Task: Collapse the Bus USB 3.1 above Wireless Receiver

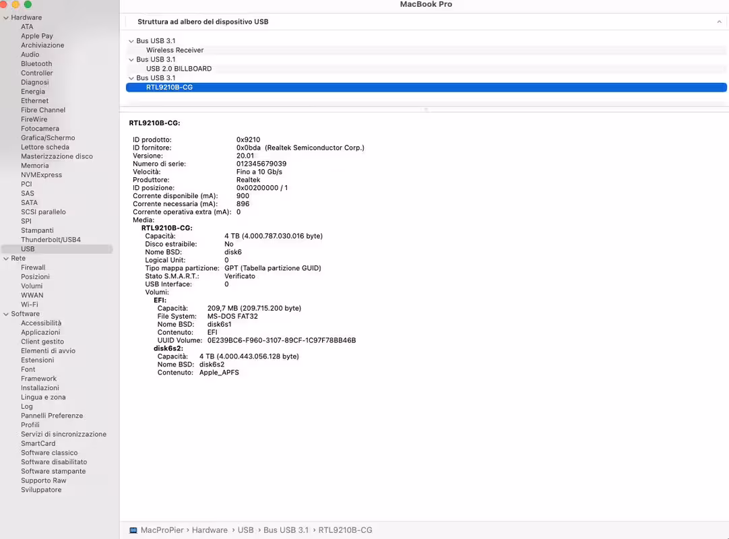Action: 131,41
